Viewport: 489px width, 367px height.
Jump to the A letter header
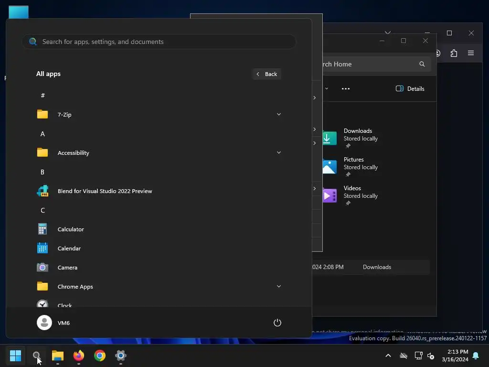(43, 134)
